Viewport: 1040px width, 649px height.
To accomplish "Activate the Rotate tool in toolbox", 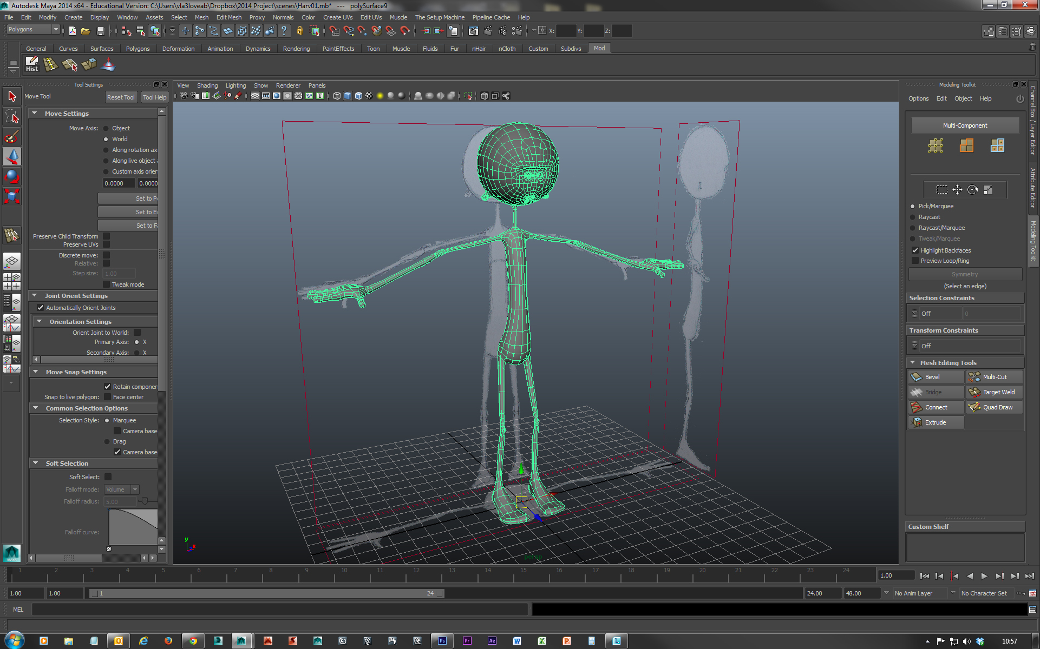I will [x=12, y=176].
